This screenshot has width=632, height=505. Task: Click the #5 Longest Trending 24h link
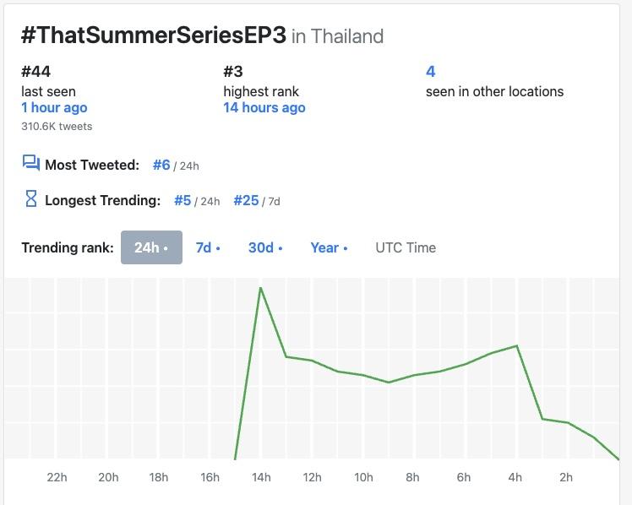pyautogui.click(x=183, y=201)
